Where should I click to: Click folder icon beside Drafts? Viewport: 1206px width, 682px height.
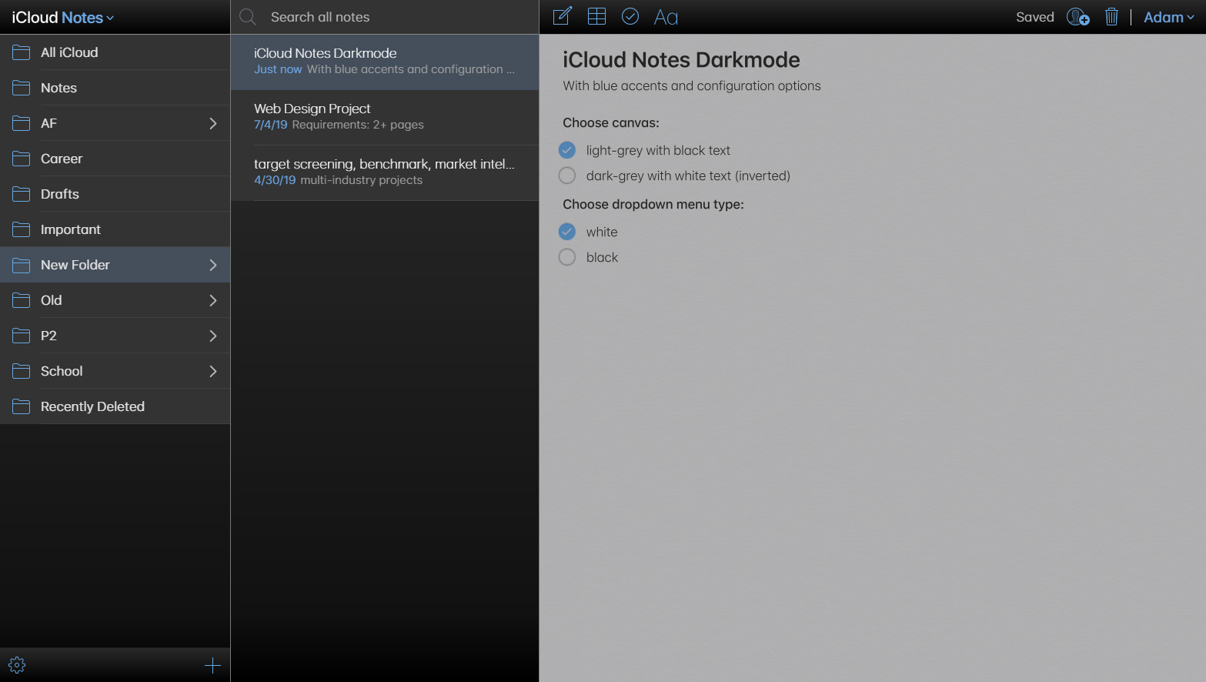[22, 194]
